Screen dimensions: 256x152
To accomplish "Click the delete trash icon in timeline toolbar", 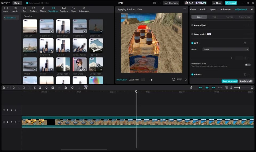I will point(40,88).
